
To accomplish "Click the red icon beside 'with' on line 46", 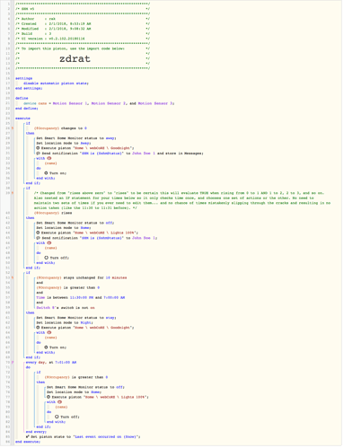I will click(x=49, y=243).
